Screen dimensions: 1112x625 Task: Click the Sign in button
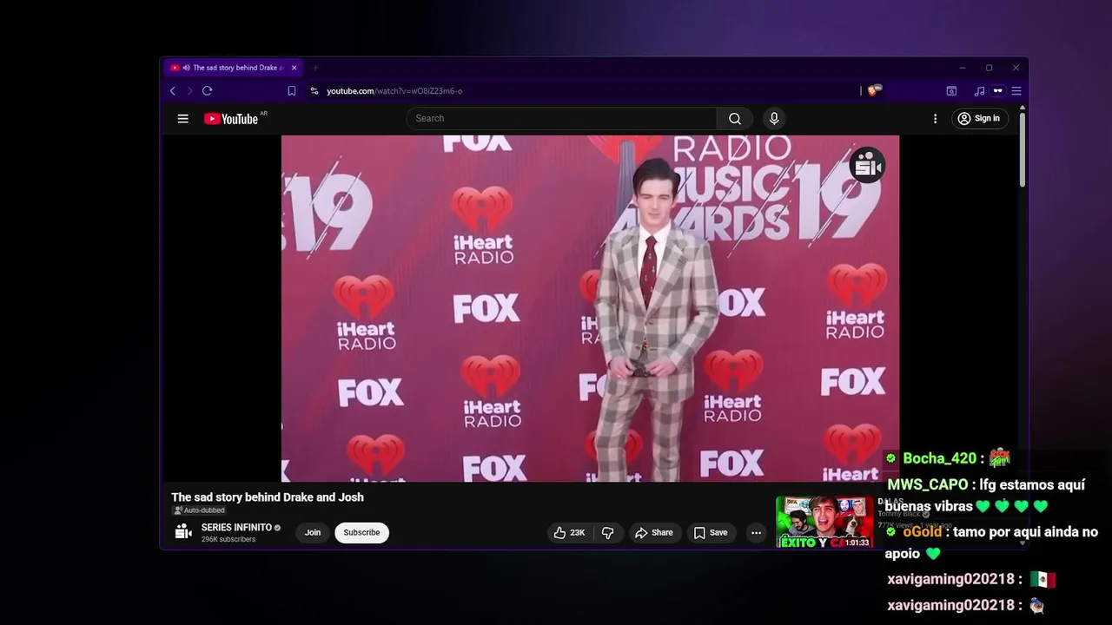tap(979, 119)
